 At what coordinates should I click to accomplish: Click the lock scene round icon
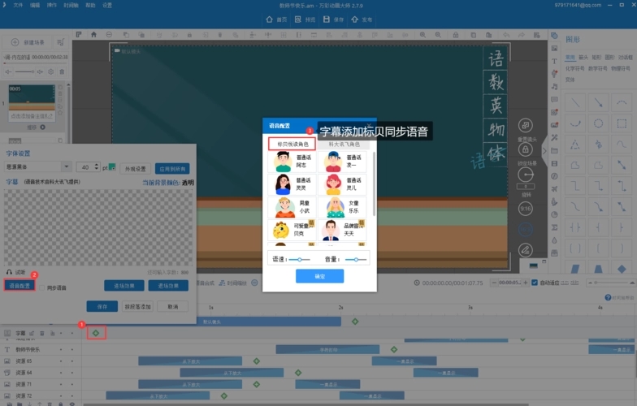(525, 149)
